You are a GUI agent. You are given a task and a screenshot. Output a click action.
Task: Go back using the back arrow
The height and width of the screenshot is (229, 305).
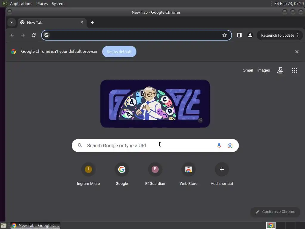pyautogui.click(x=12, y=35)
